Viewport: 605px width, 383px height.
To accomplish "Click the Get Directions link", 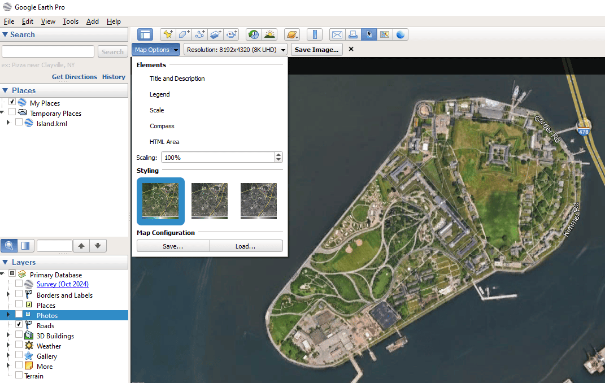I will (x=74, y=77).
